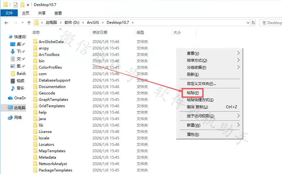Open the 排序方式(O) context submenu
Viewport: 282px width, 174px height.
(x=210, y=61)
